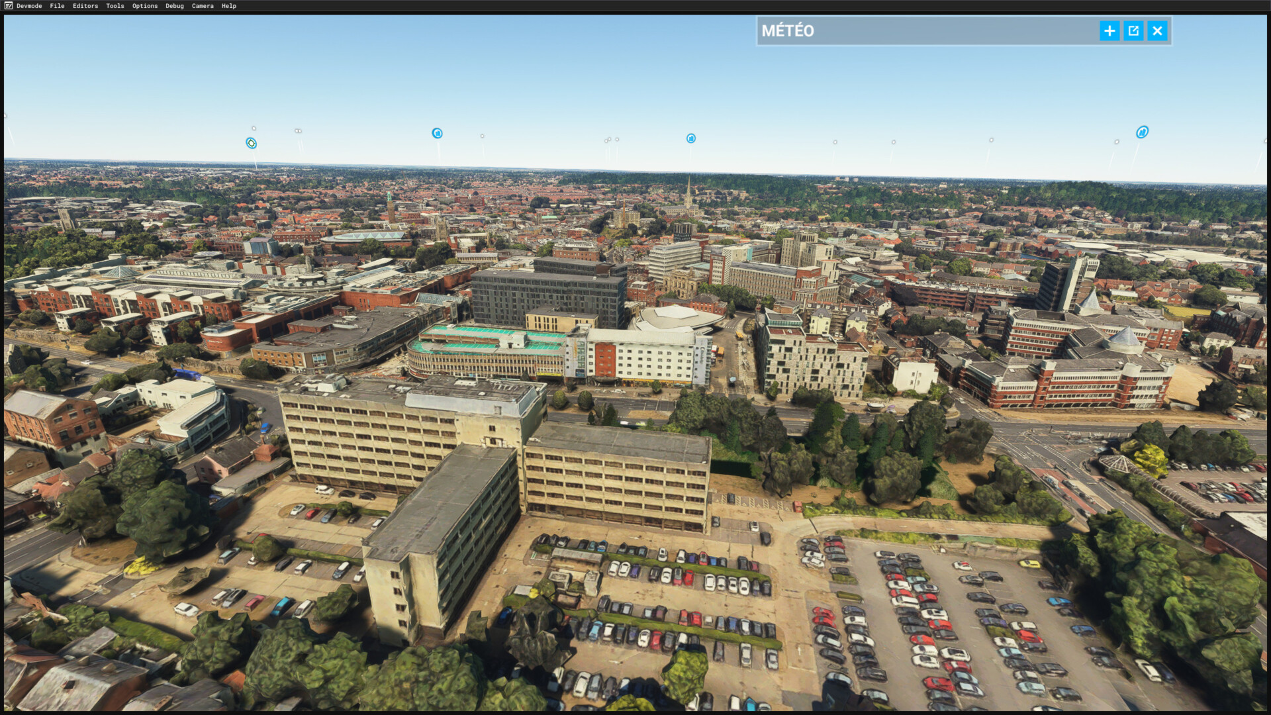This screenshot has height=715, width=1271.
Task: Open the Help menu
Action: point(228,6)
